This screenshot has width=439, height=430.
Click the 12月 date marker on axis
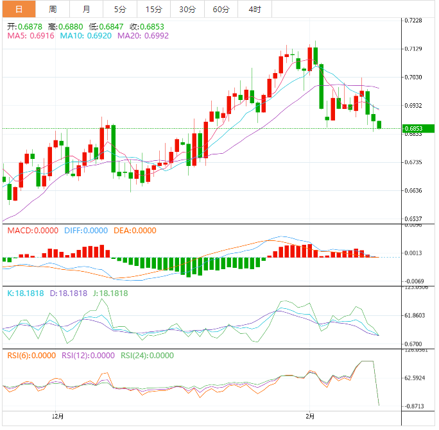tap(57, 415)
